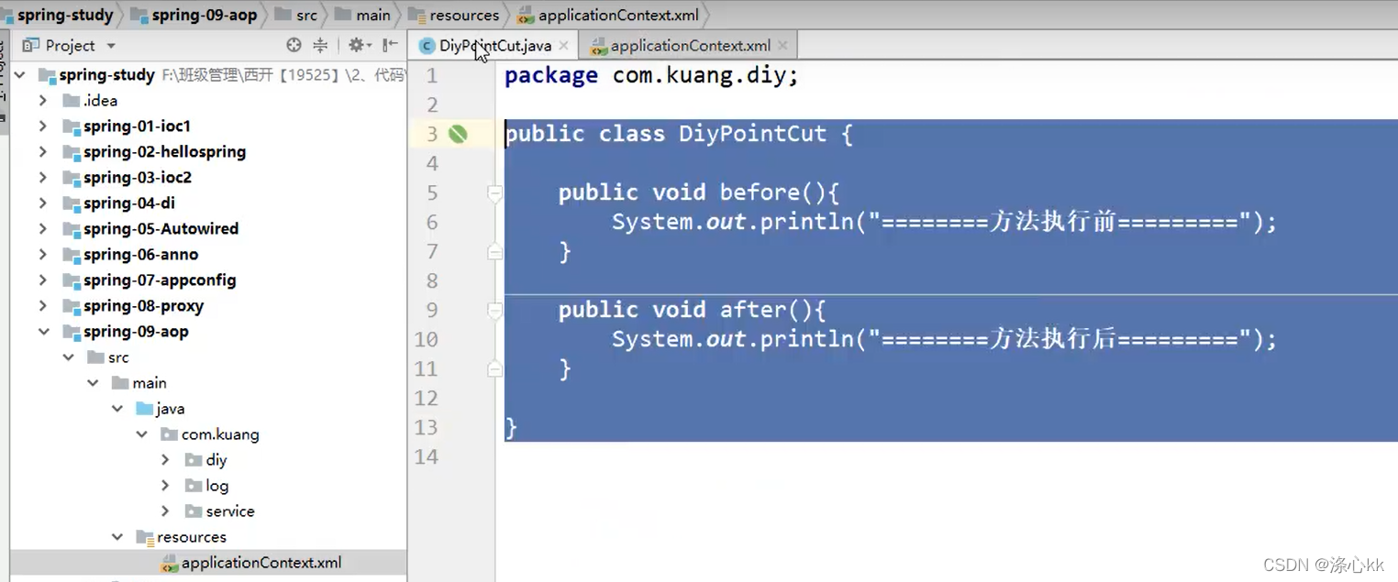Expand the spring-02-hellospring module
This screenshot has height=582, width=1398.
pos(43,152)
